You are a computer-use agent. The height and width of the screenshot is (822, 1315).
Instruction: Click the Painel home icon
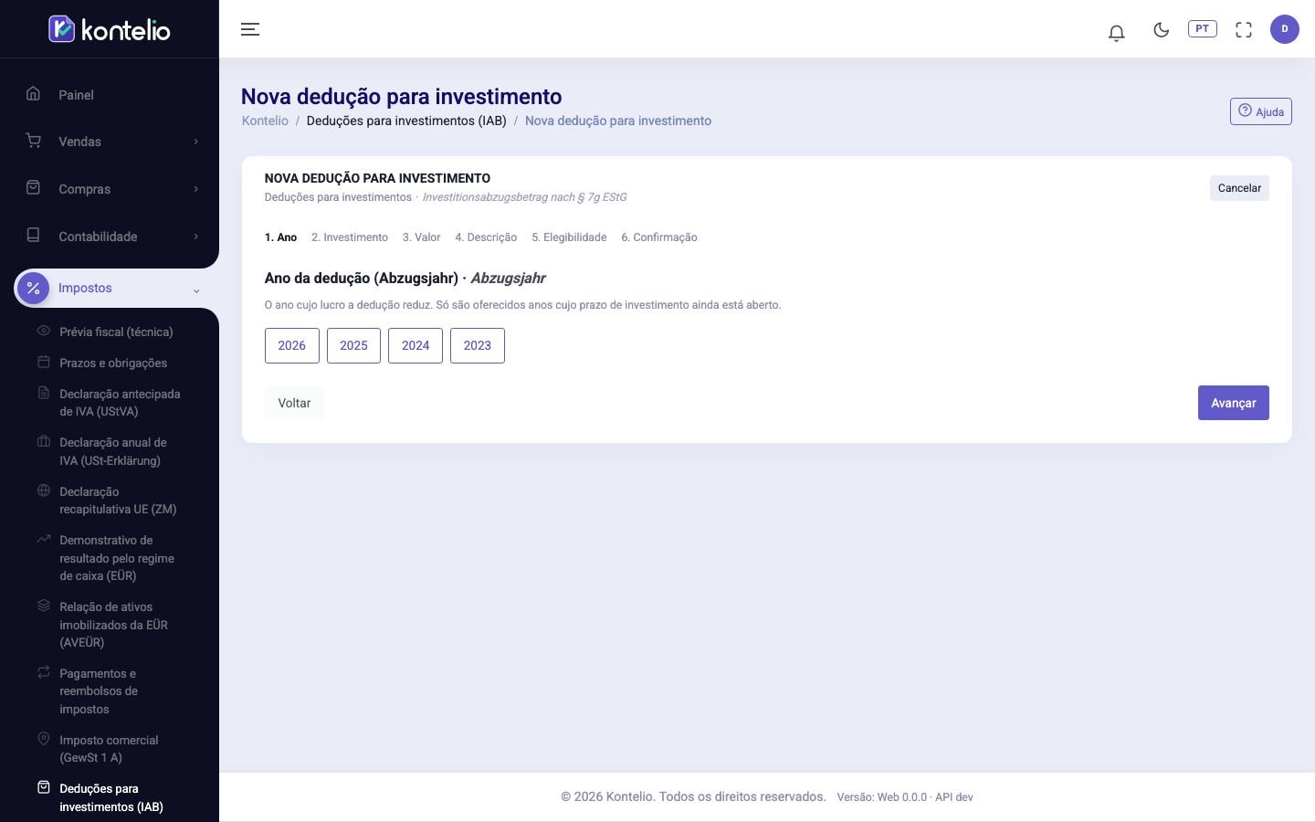pos(34,93)
